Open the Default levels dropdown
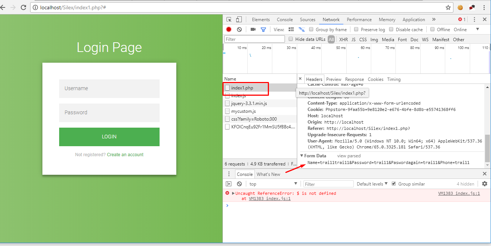This screenshot has height=246, width=491. 372,184
